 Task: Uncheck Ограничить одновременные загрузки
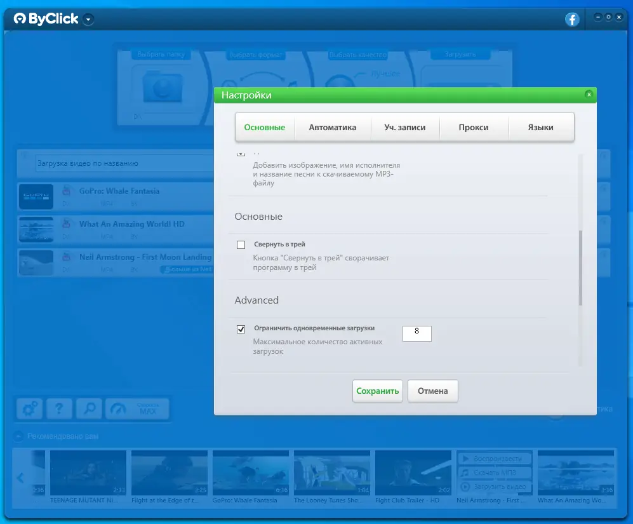click(241, 329)
